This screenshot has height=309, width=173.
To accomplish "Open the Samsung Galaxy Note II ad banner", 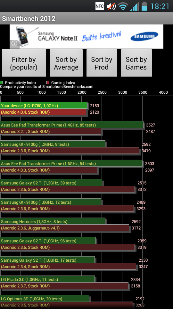I will click(86, 36).
